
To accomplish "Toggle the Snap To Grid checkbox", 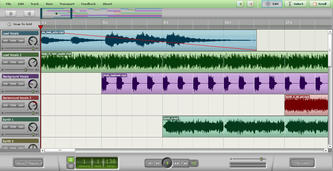I will (x=9, y=24).
